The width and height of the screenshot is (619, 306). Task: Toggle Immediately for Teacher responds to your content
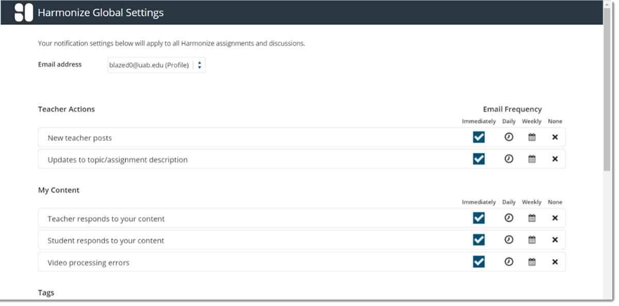[479, 218]
